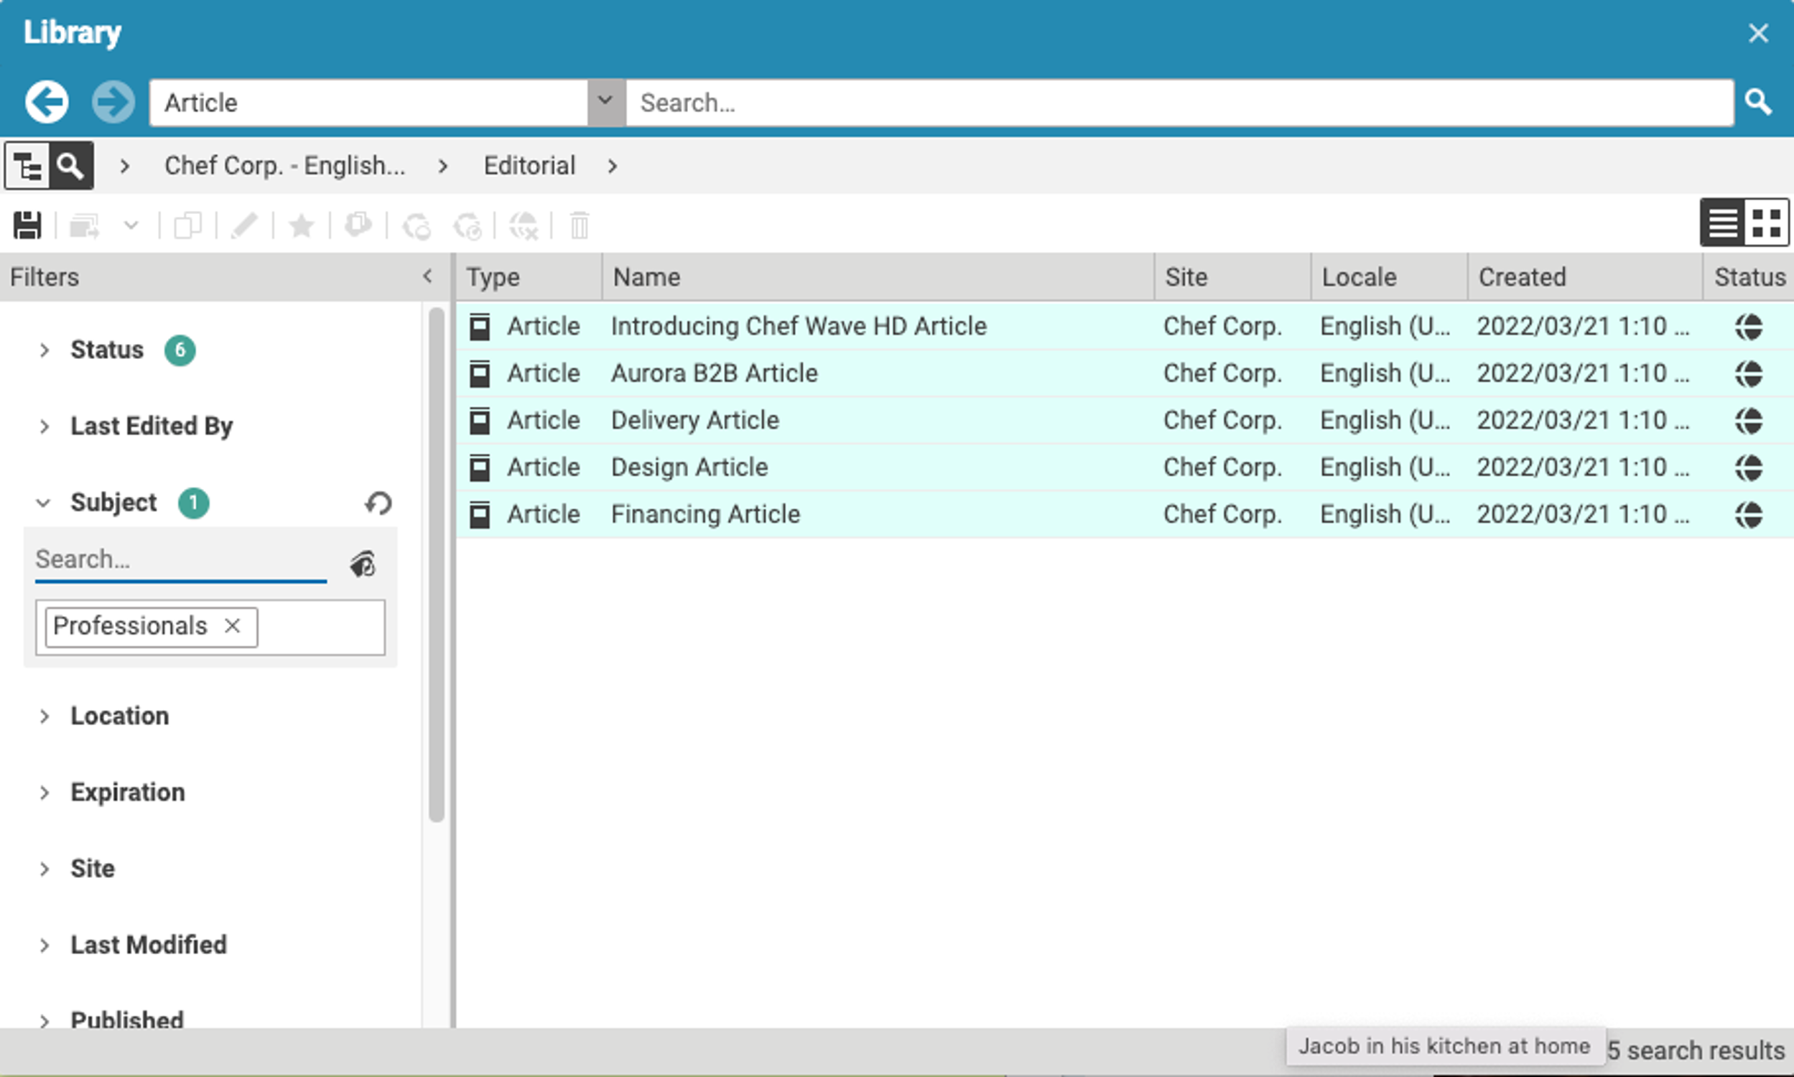Click the magnifier search submit icon
Screen dimensions: 1794x1077
1758,103
